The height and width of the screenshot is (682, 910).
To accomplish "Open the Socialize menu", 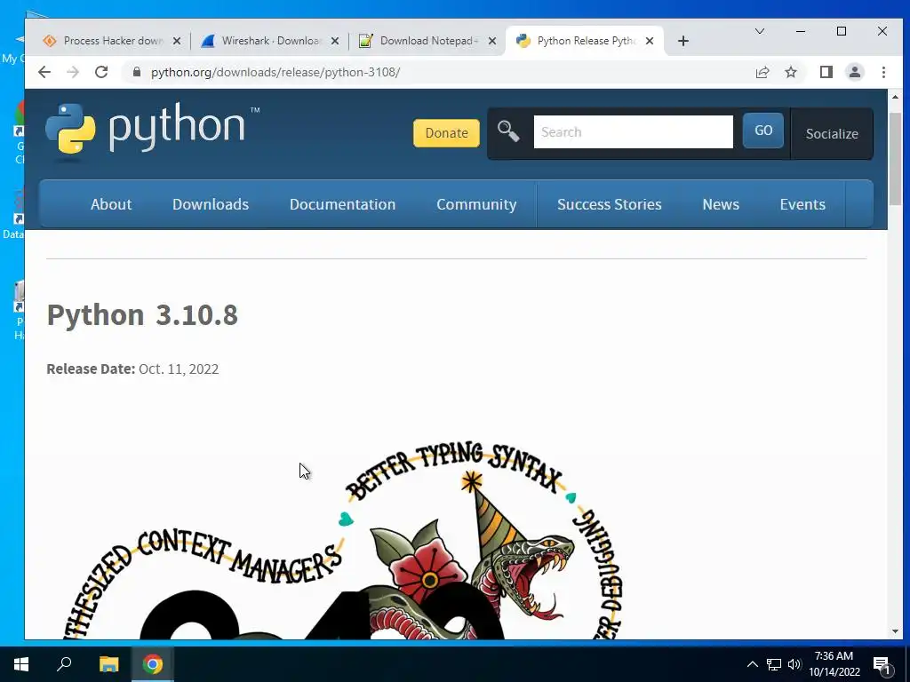I will click(x=832, y=133).
